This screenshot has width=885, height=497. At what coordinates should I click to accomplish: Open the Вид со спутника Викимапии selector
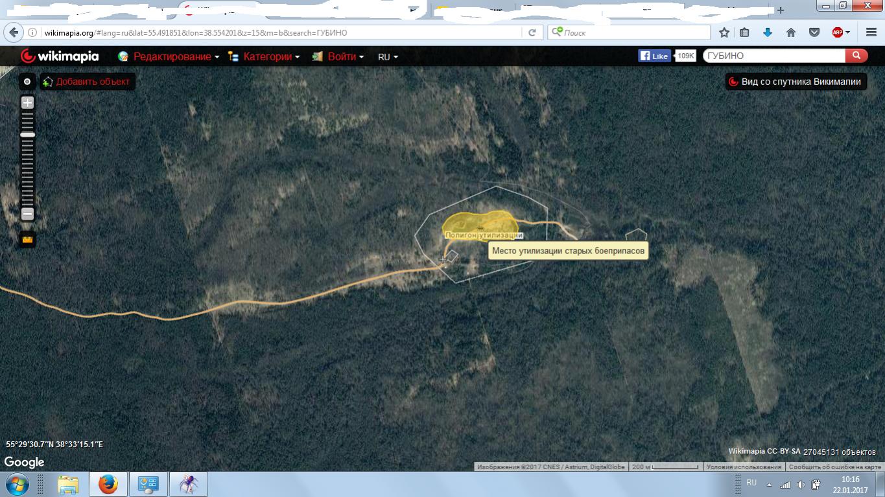[796, 82]
